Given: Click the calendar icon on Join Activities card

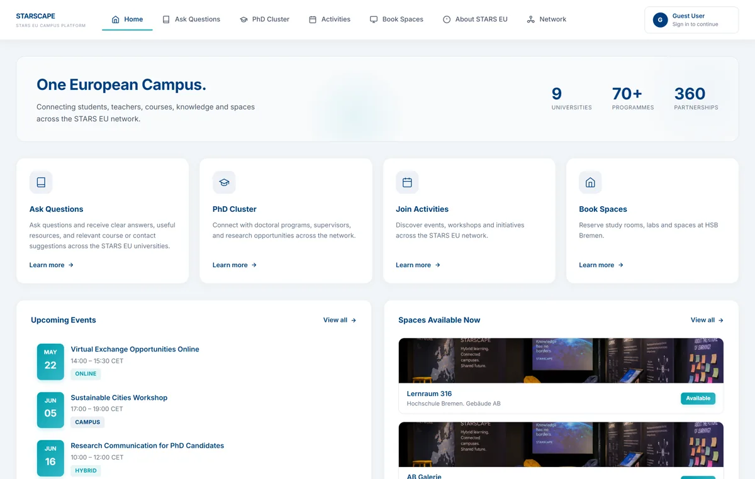Looking at the screenshot, I should 407,182.
